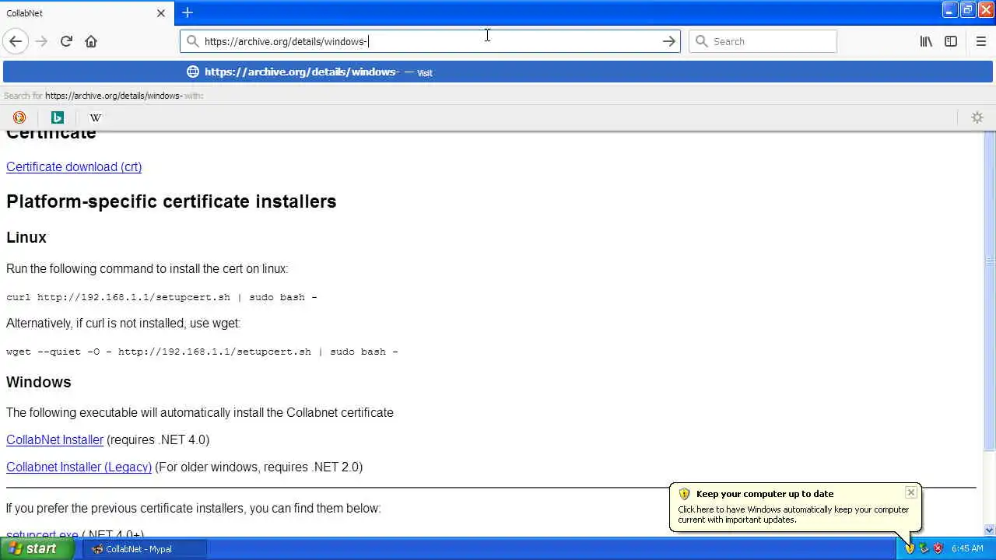Click into the URL address field
This screenshot has height=560, width=996.
(x=430, y=41)
